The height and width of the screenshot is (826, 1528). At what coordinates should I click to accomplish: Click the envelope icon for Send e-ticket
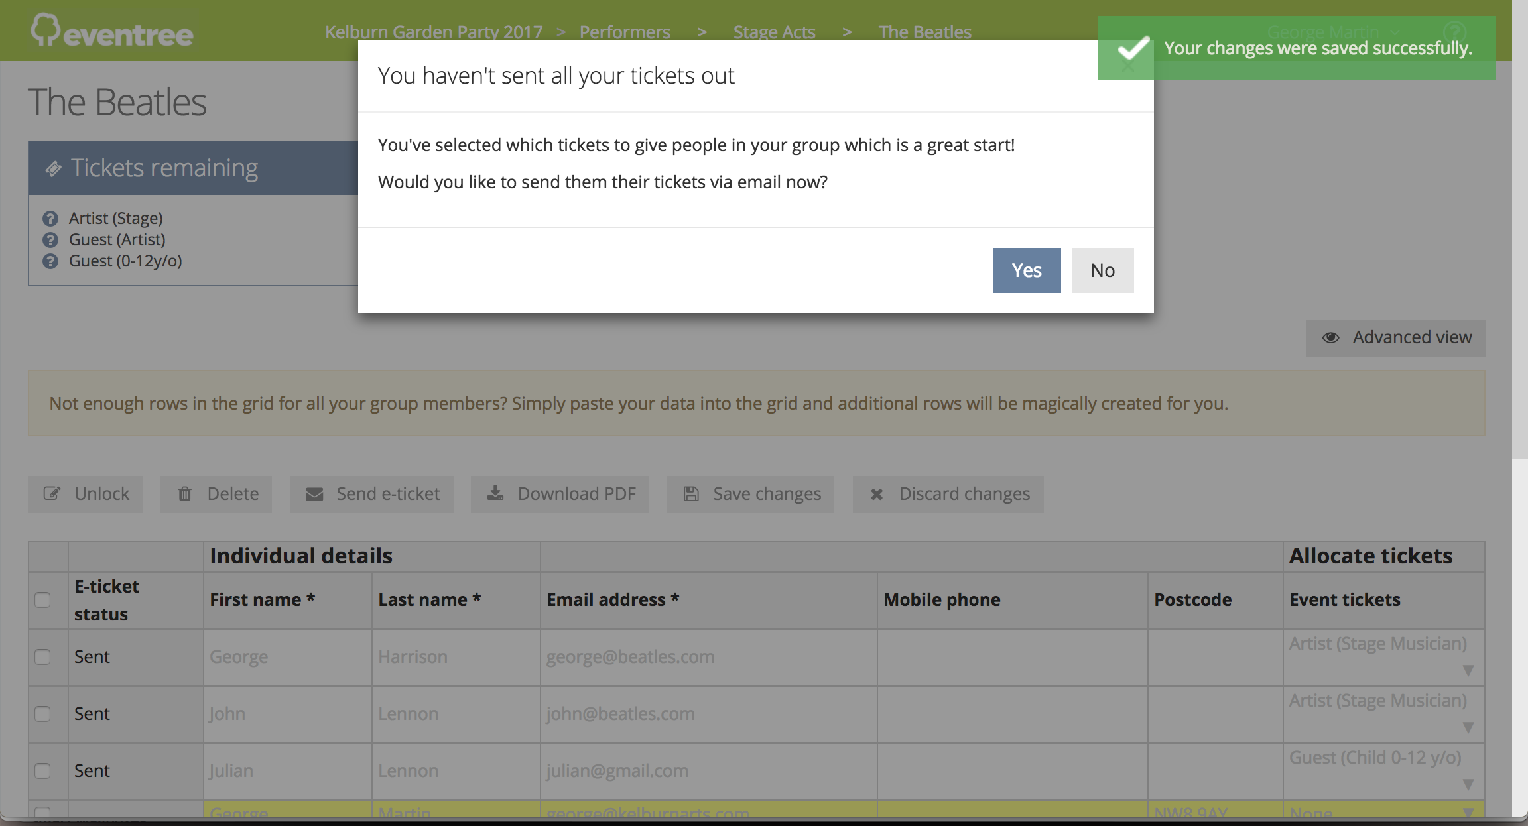[314, 494]
